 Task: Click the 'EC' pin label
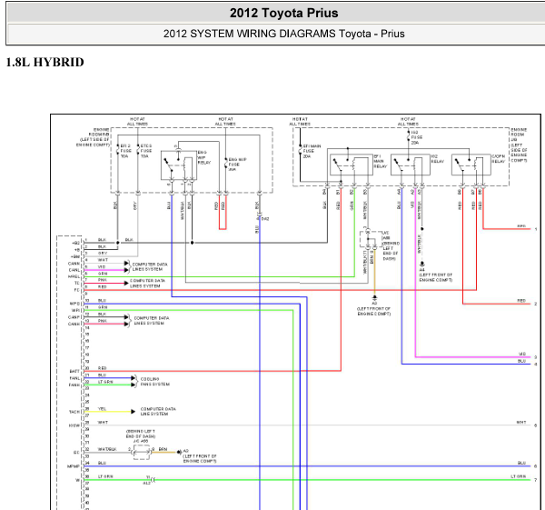click(x=77, y=453)
